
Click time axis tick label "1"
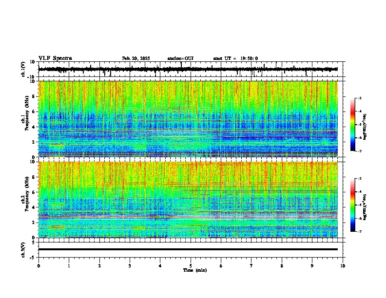tap(69, 266)
